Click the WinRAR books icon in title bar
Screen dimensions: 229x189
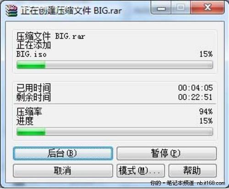tap(11, 10)
